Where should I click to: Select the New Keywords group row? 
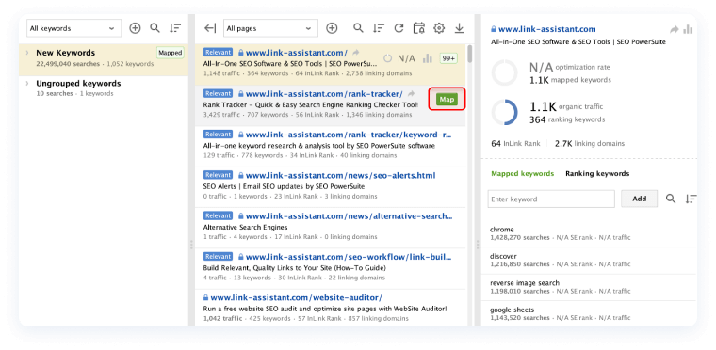[104, 59]
